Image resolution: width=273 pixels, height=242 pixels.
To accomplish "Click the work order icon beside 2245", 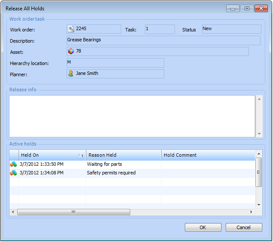I will click(71, 29).
